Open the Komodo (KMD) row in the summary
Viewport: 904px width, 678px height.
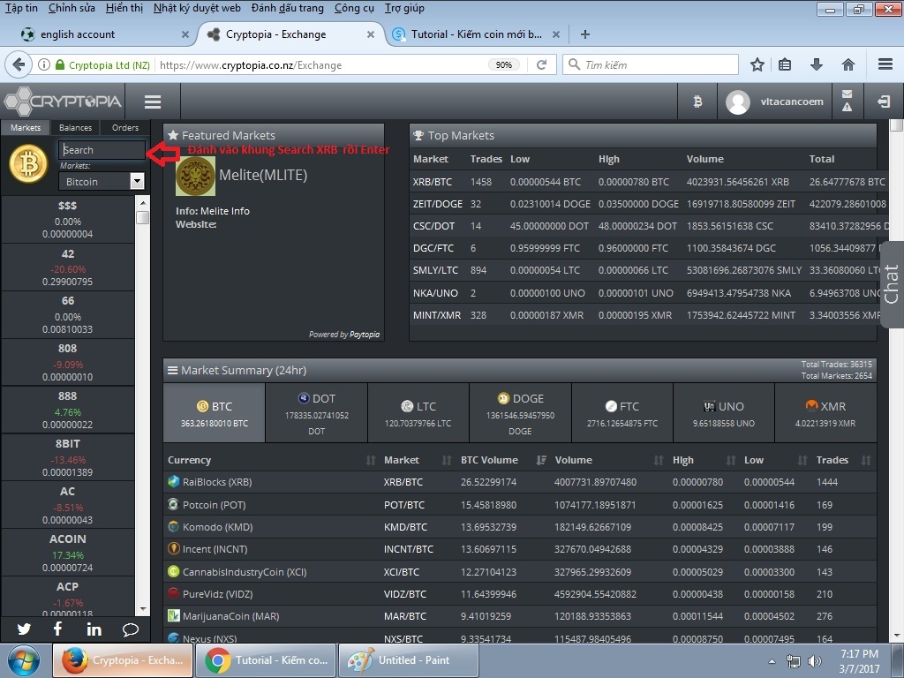[519, 527]
